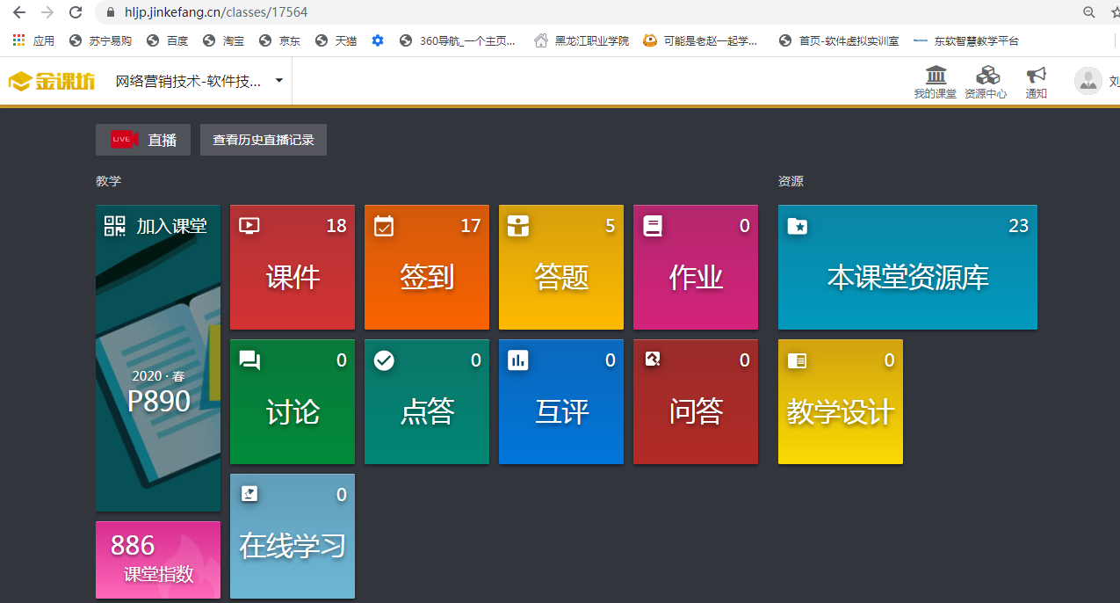Click the 金课坊 logo
Screen dimensions: 1120x603
(x=52, y=82)
